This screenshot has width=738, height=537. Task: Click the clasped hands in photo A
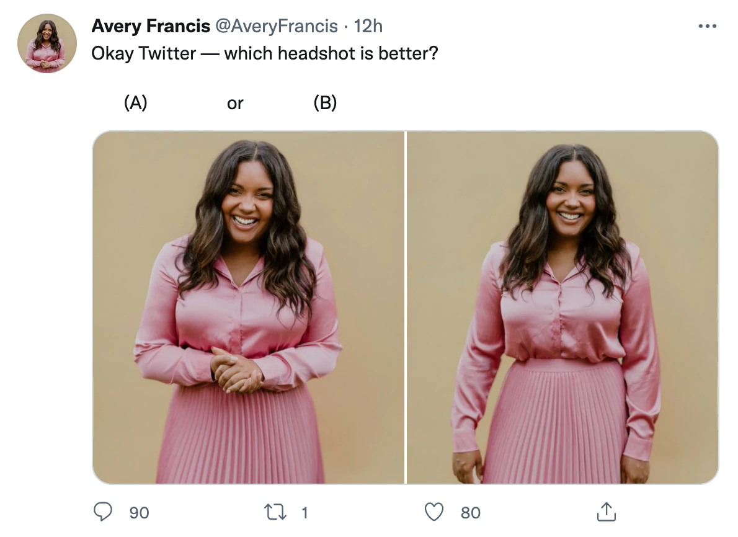click(x=236, y=369)
